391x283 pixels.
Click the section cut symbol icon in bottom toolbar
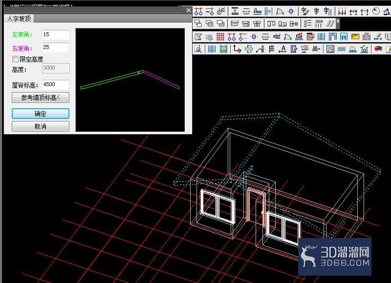tap(249, 49)
